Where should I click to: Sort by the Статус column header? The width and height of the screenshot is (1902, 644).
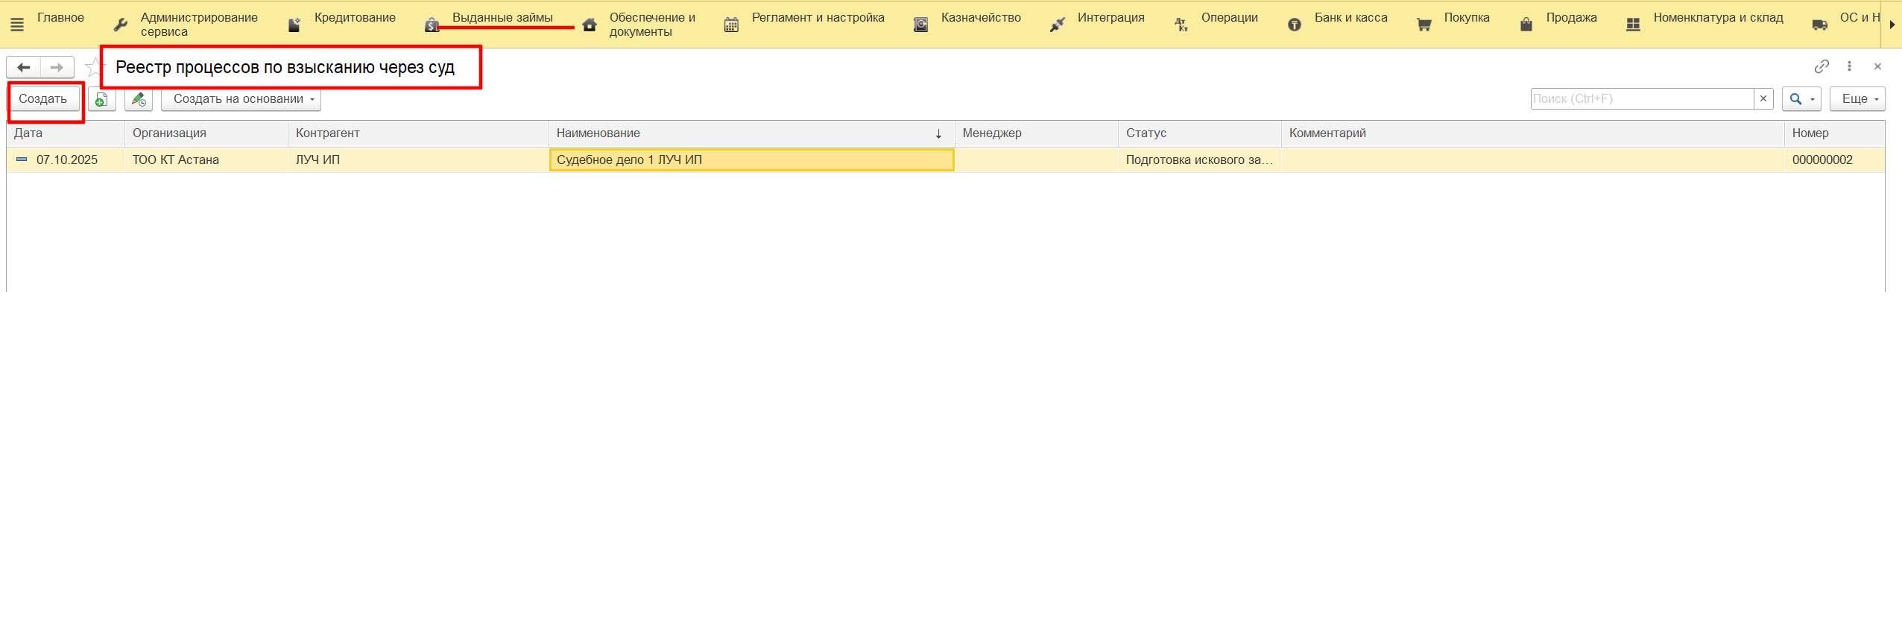click(x=1200, y=133)
